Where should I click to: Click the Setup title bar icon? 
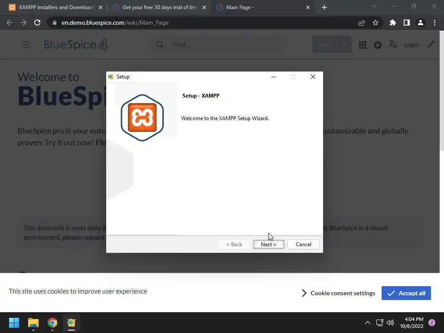click(111, 77)
